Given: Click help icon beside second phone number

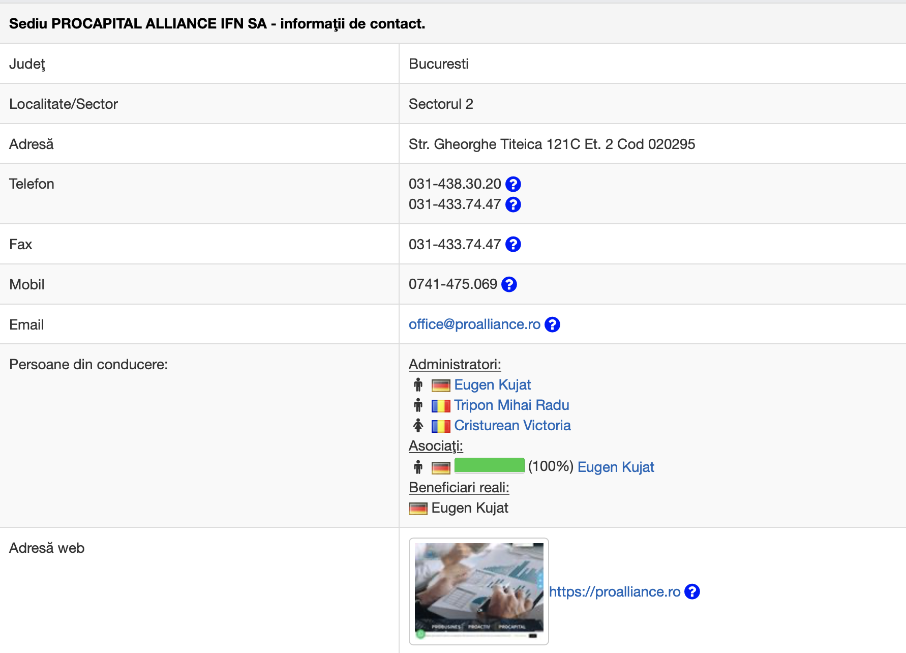Looking at the screenshot, I should click(513, 204).
